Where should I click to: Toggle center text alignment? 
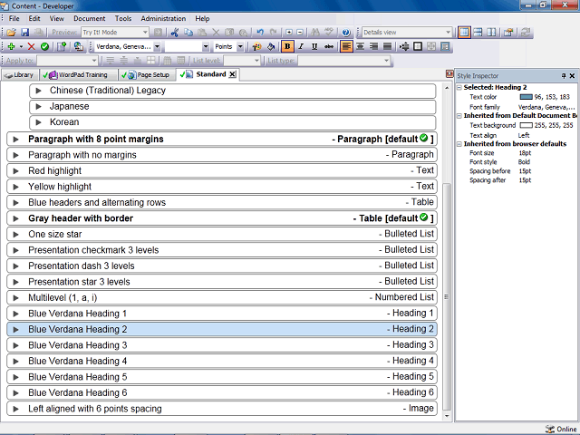[x=360, y=46]
